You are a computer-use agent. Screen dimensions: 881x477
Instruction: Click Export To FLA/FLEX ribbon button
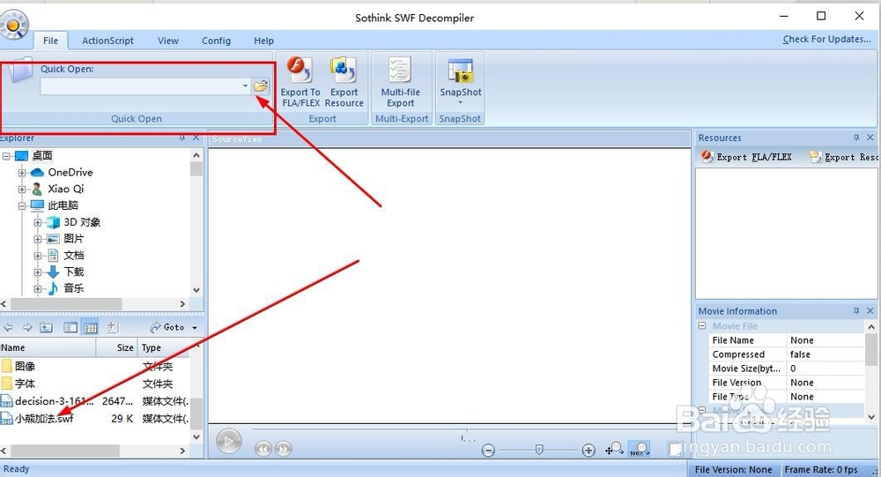pos(300,82)
